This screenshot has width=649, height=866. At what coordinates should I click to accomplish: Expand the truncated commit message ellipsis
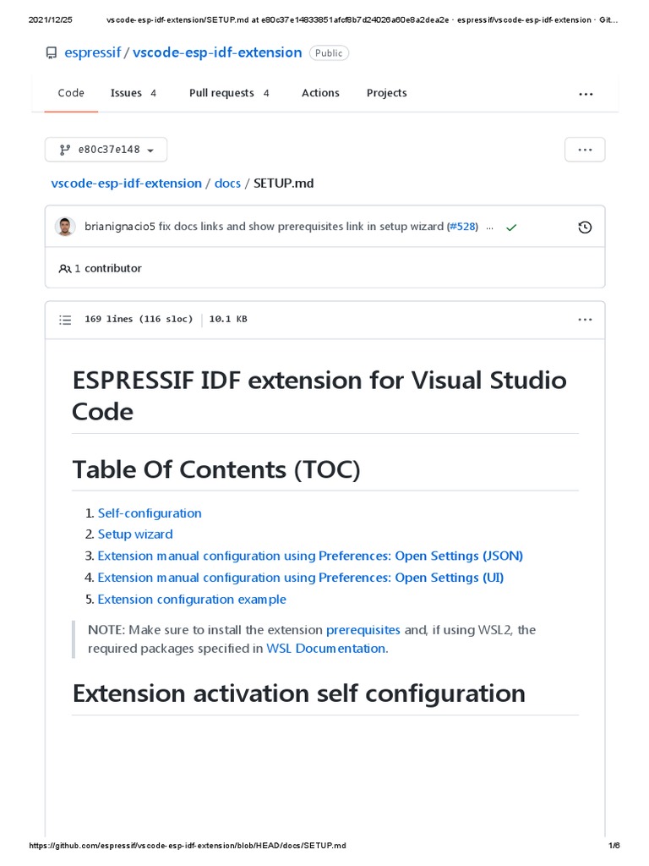point(489,227)
